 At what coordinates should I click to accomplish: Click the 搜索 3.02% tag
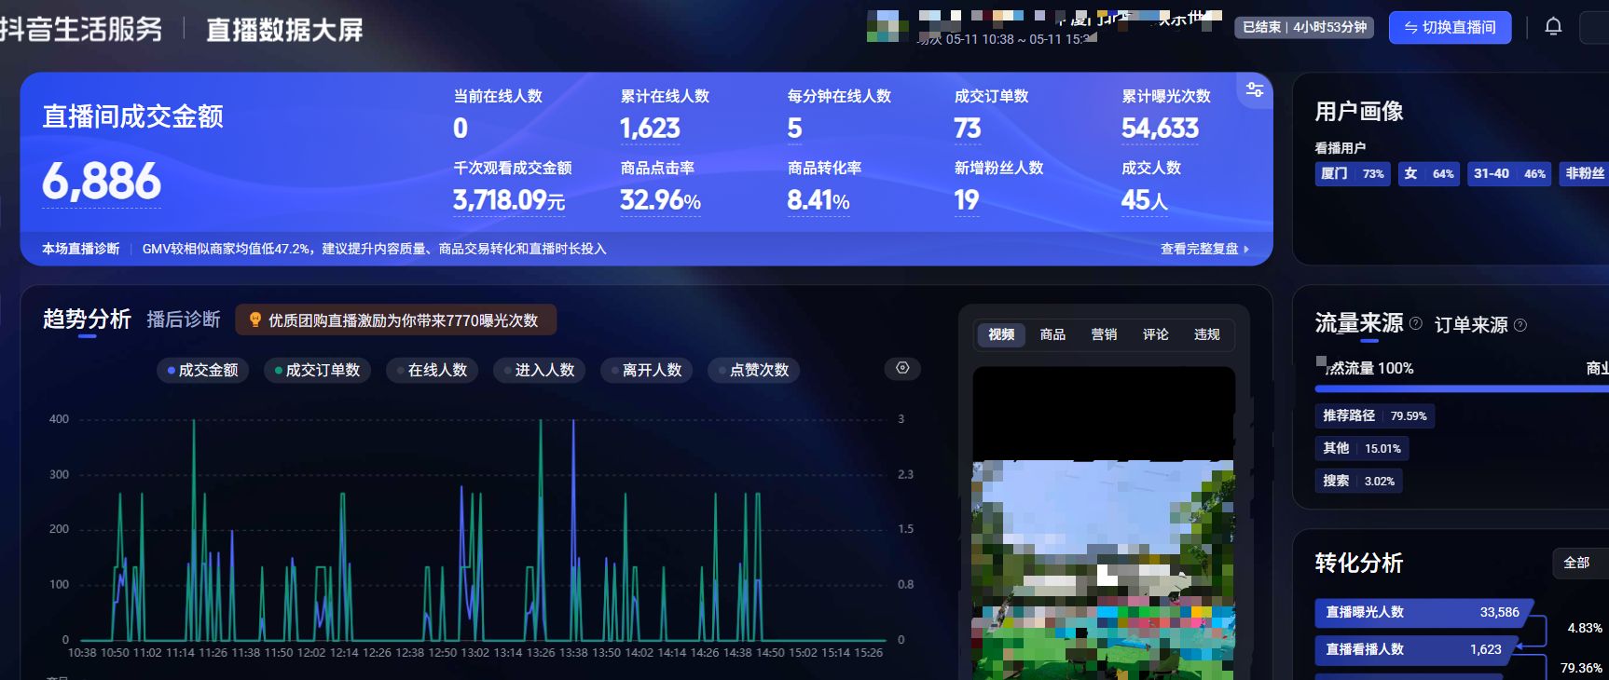(1358, 481)
